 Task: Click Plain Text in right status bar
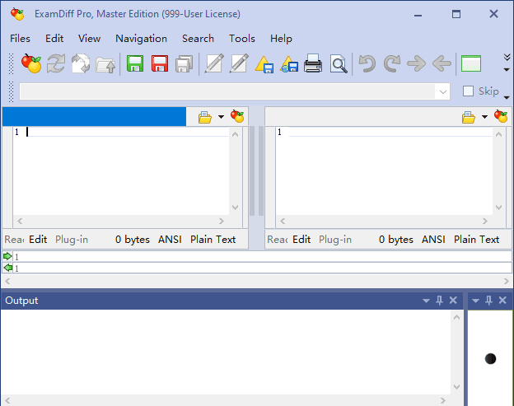pos(476,240)
